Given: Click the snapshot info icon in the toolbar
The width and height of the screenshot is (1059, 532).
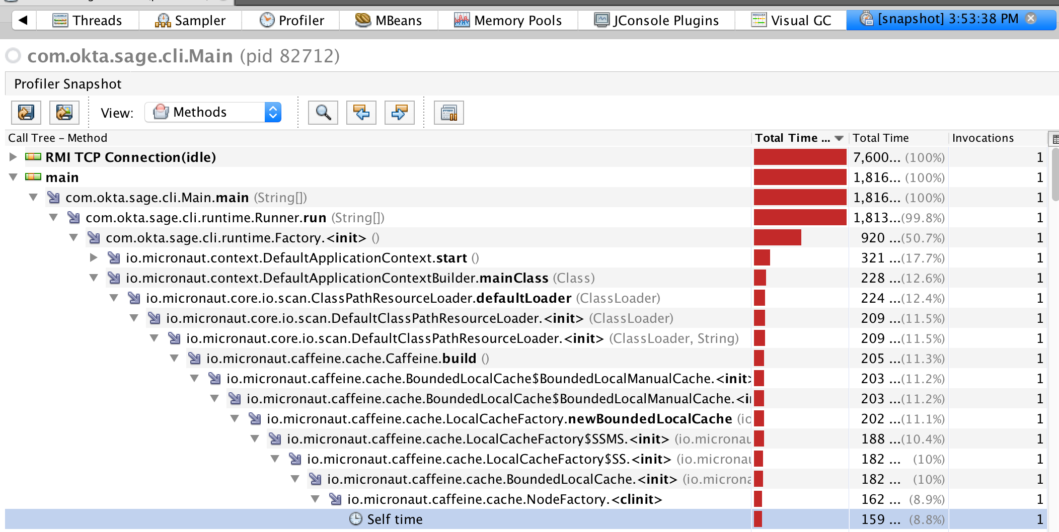Looking at the screenshot, I should [x=449, y=113].
